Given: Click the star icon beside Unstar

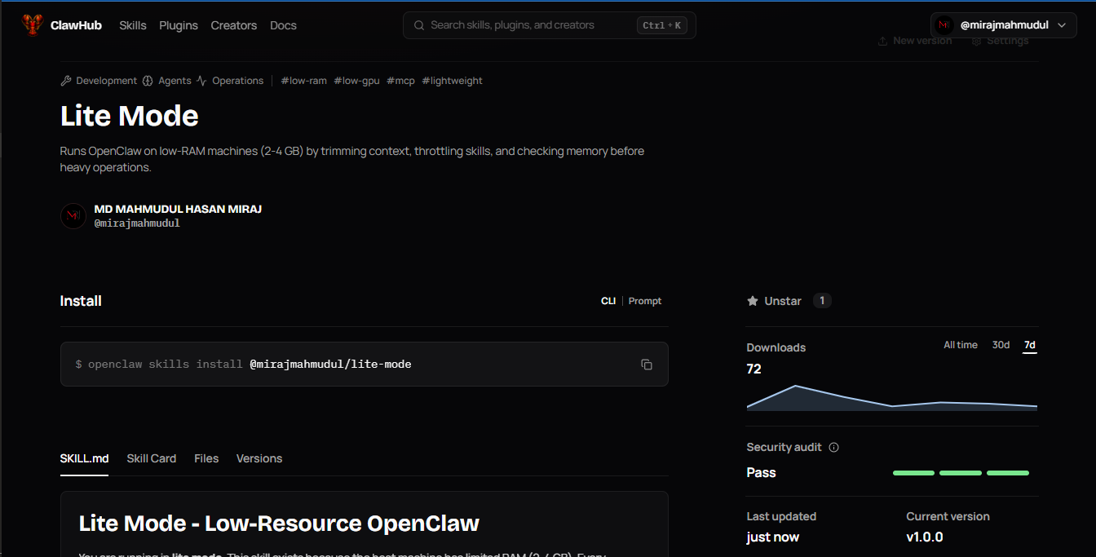Looking at the screenshot, I should click(x=752, y=301).
